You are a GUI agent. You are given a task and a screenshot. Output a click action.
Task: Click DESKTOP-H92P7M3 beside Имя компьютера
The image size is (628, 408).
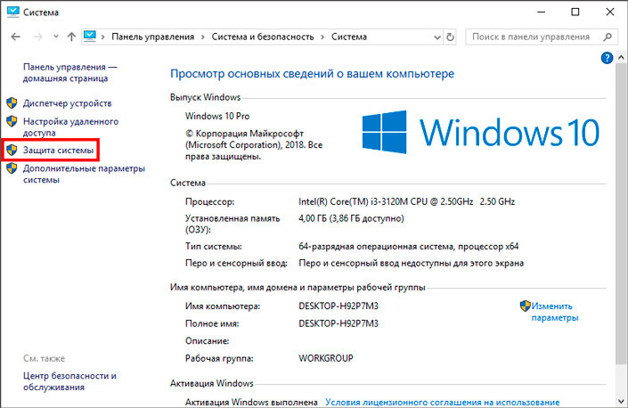coord(338,306)
